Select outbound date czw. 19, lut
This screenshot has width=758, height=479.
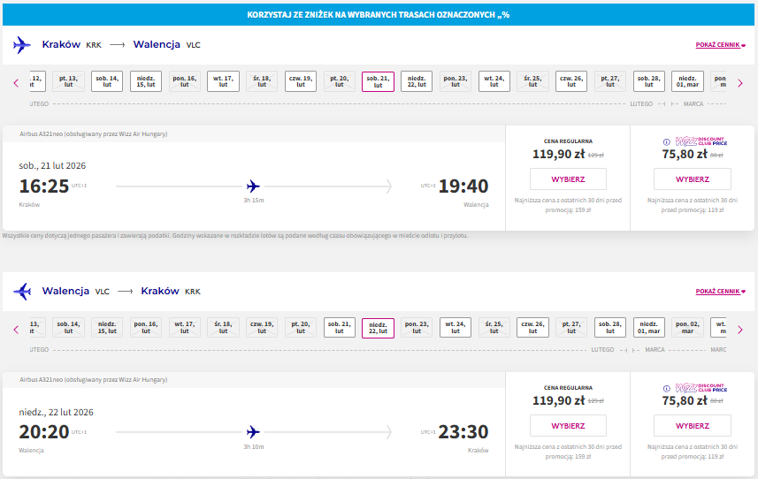(301, 81)
